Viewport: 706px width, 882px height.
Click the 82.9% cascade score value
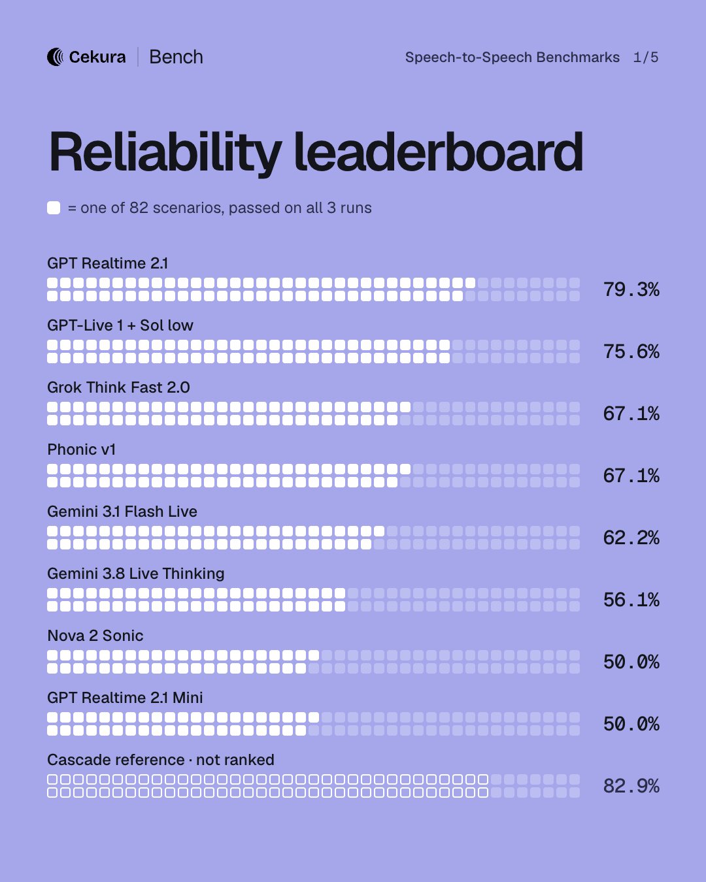(631, 786)
